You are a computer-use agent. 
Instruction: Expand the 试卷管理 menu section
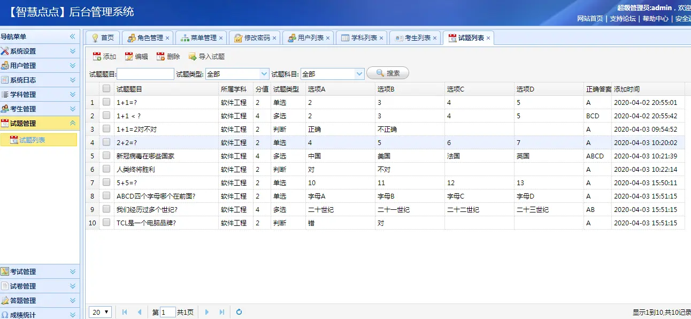pos(73,286)
